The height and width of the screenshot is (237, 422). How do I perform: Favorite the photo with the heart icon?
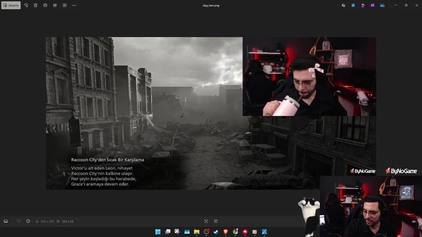tap(18, 221)
